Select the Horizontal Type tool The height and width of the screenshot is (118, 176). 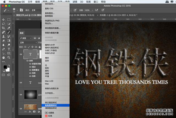[9, 49]
